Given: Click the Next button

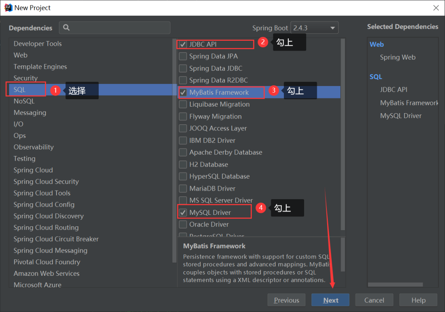Looking at the screenshot, I should point(330,300).
